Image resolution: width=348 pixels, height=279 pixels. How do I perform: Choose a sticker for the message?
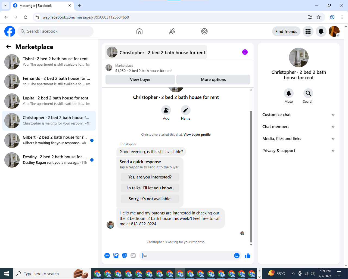coord(125,256)
